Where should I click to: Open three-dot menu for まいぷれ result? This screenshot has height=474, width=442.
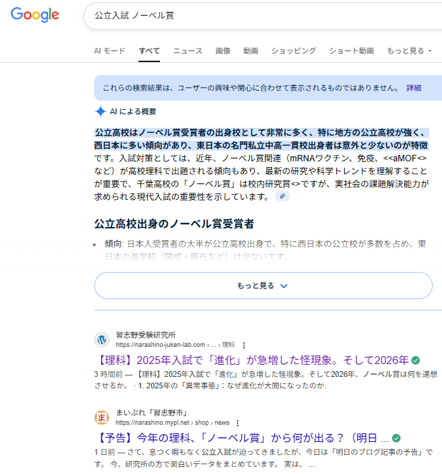point(237,422)
